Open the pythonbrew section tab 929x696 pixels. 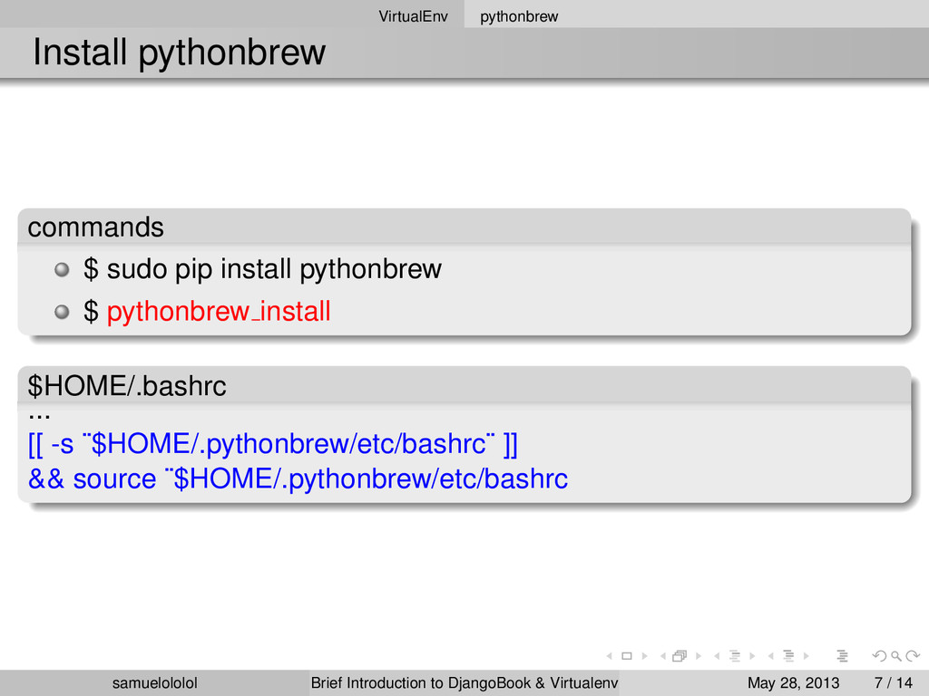coord(519,16)
